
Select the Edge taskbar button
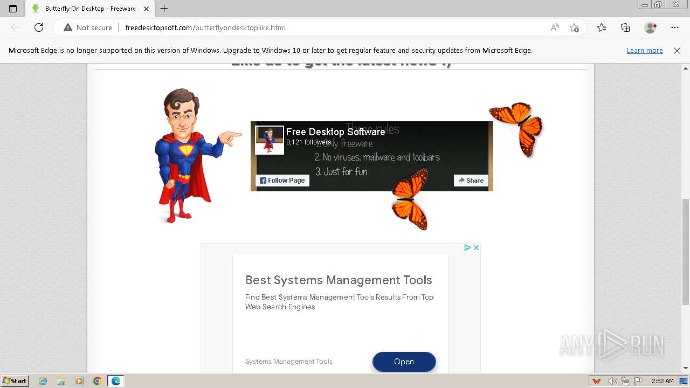click(116, 381)
